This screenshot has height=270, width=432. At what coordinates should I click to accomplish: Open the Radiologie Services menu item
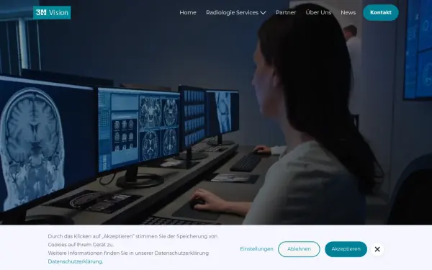232,12
